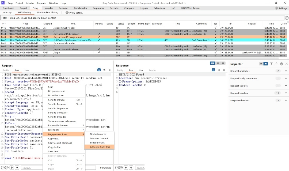Close the Inspector panel
The width and height of the screenshot is (289, 171).
pos(286,64)
